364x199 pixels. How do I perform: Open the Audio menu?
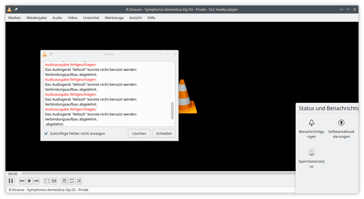[x=57, y=18]
